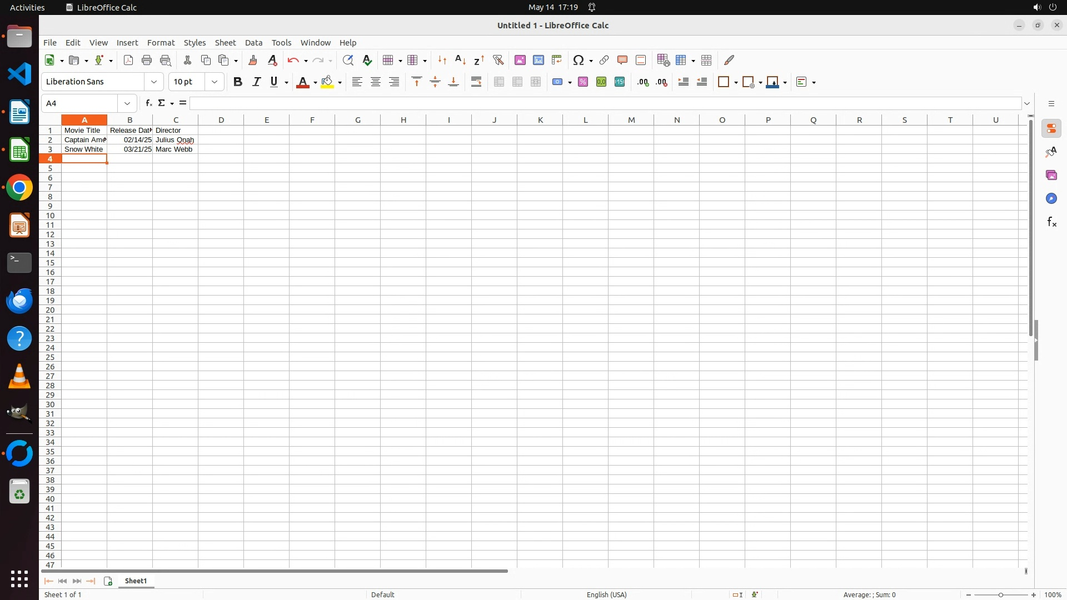Select the Sheet1 tab
The height and width of the screenshot is (600, 1067).
pyautogui.click(x=136, y=581)
